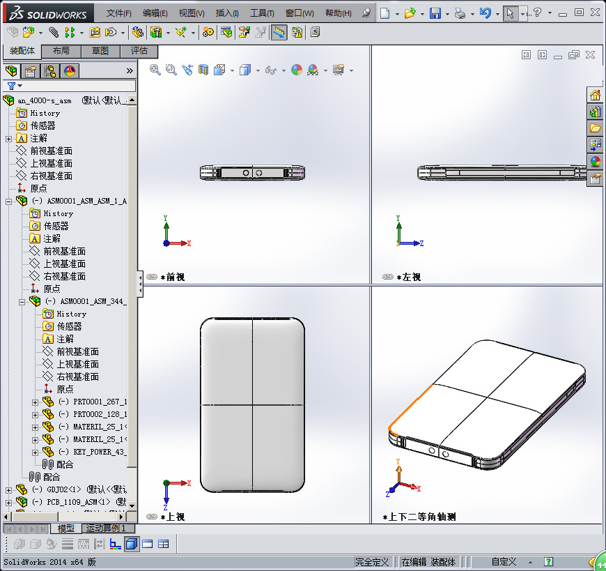Open the Edit Appearance tool
Viewport: 606px width, 571px height.
coord(297,70)
